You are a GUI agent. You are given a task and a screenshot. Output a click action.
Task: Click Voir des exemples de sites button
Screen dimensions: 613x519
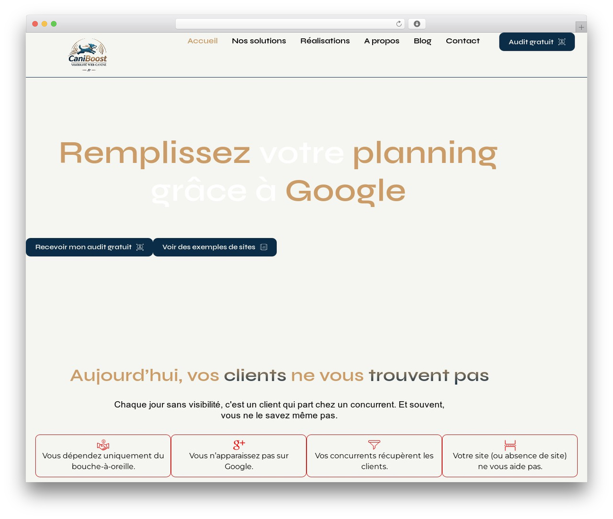click(x=215, y=247)
